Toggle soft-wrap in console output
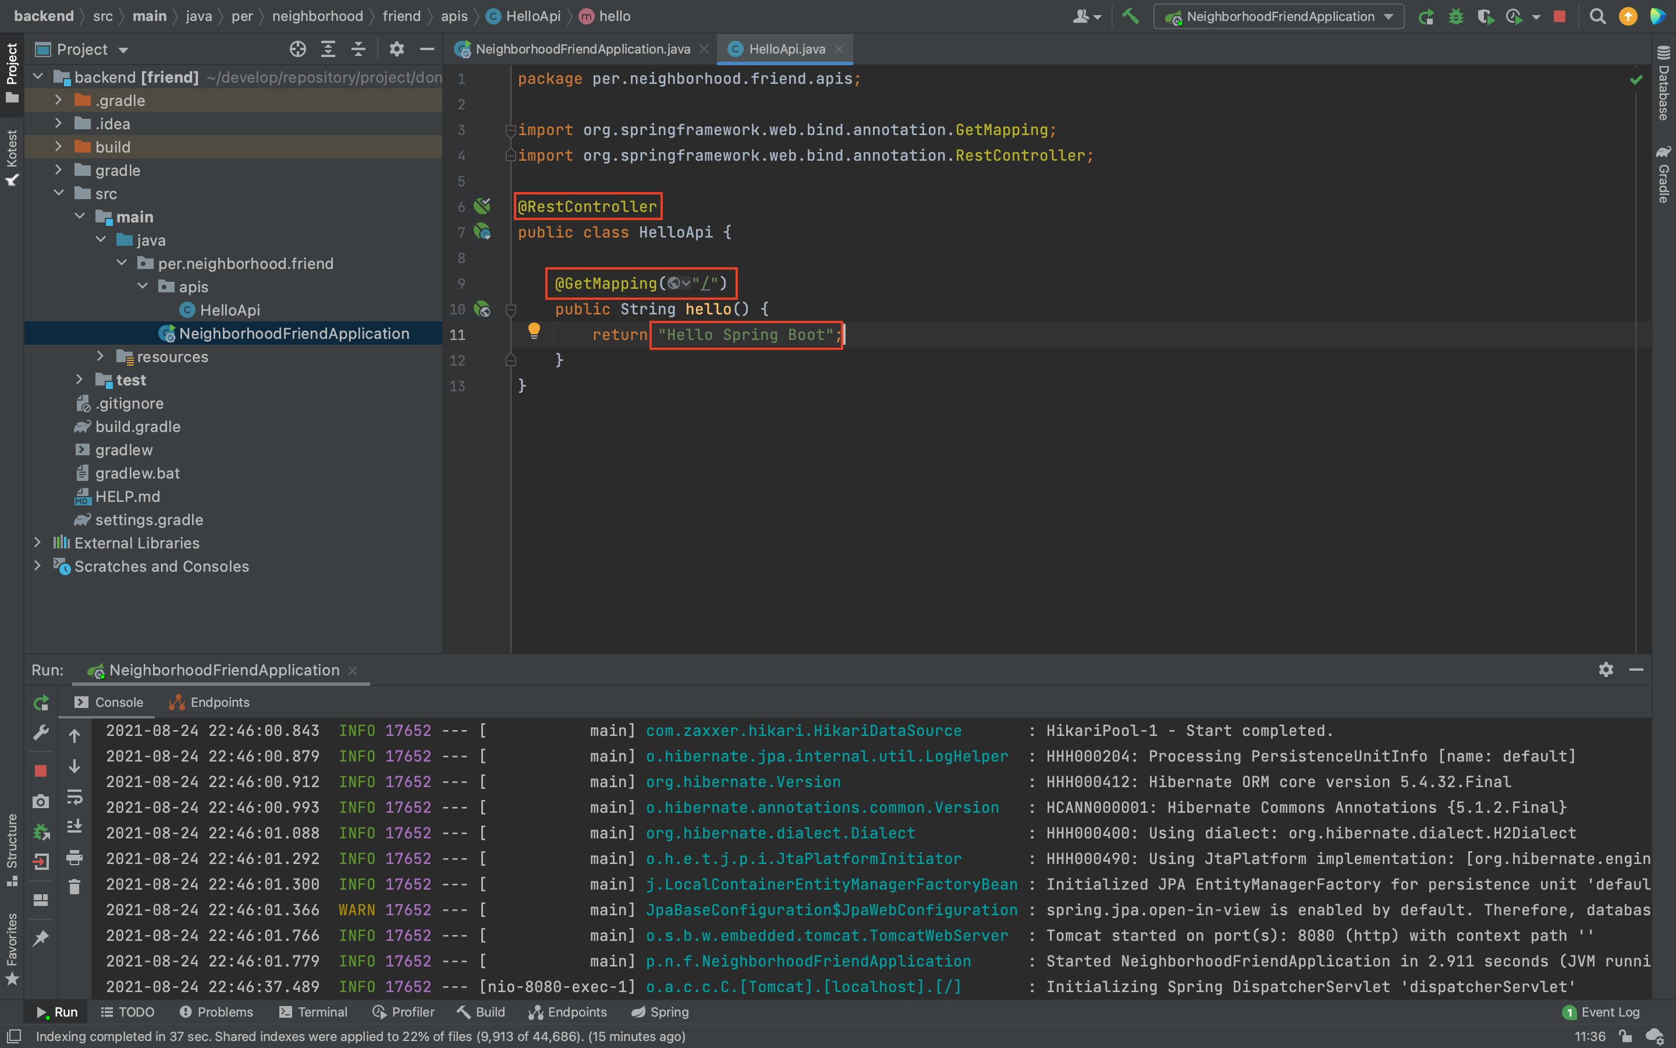The height and width of the screenshot is (1048, 1676). [x=75, y=796]
